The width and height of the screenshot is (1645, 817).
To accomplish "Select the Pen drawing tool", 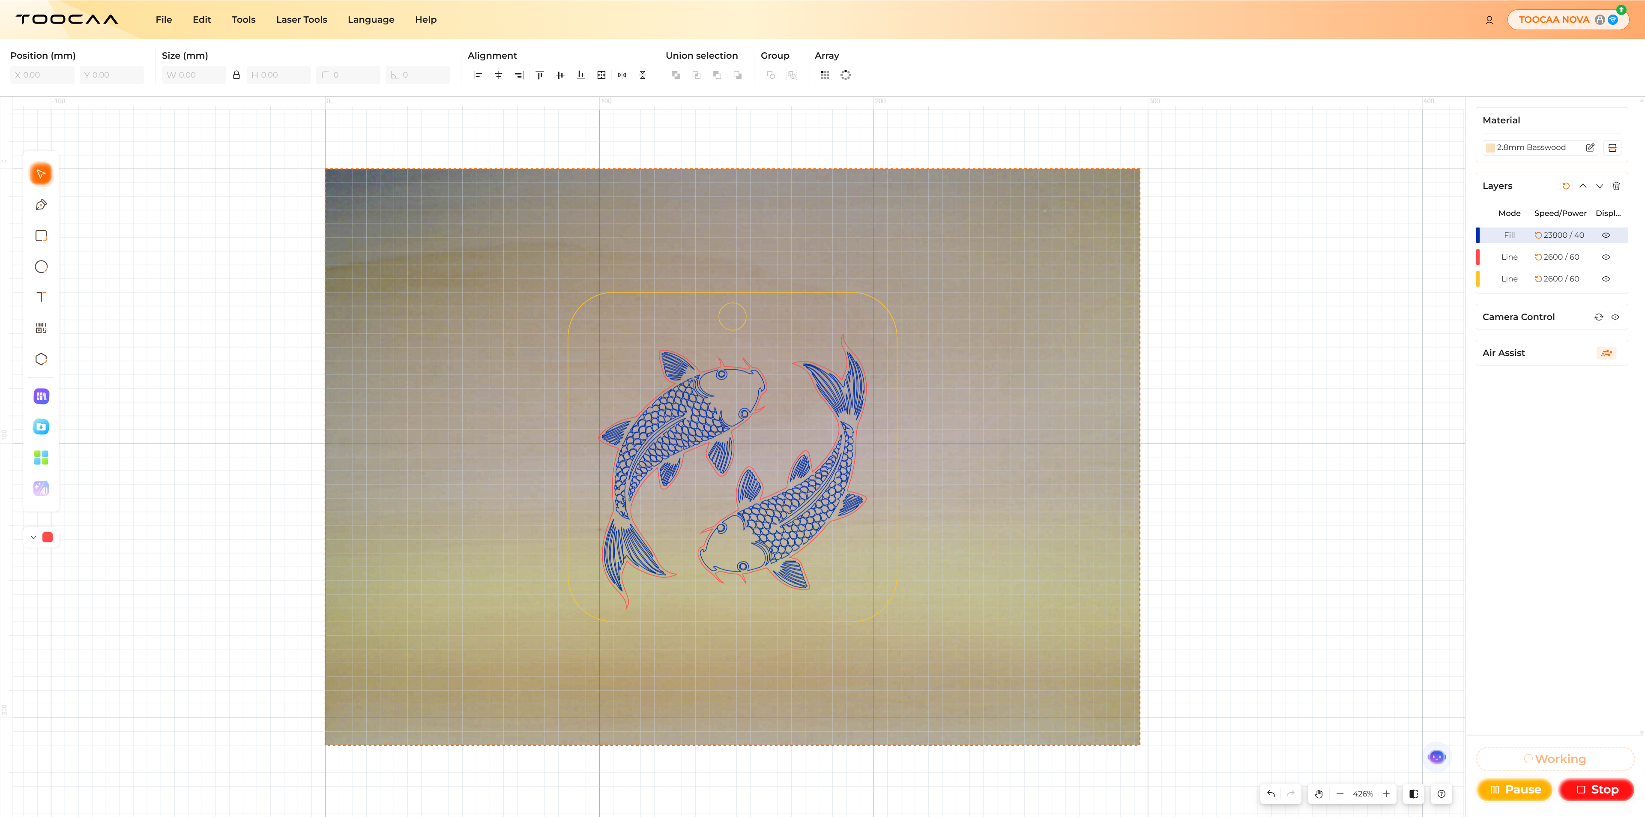I will click(41, 205).
